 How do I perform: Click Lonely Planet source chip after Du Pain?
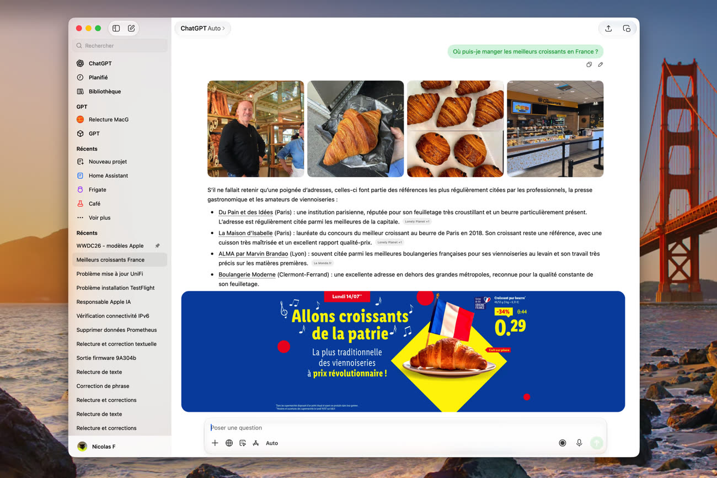416,221
